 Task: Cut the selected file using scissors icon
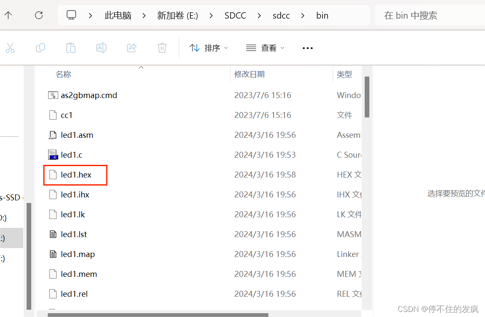(x=10, y=48)
